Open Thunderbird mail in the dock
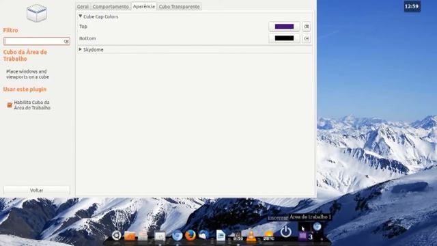This screenshot has height=246, width=437. pos(203,235)
